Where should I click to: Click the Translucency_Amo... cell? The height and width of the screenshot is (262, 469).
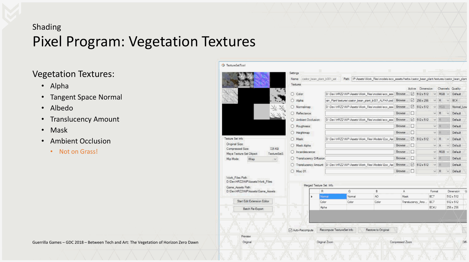[415, 202]
